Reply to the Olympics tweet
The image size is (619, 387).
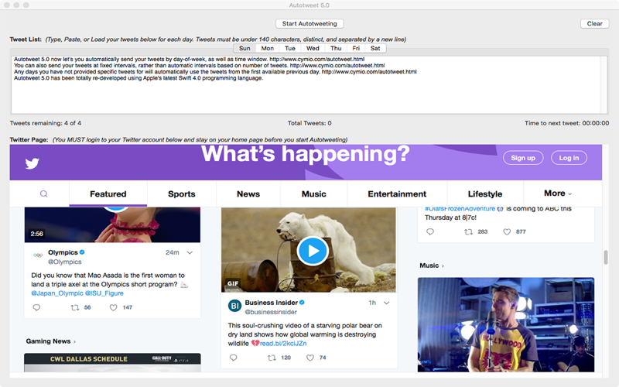click(36, 307)
